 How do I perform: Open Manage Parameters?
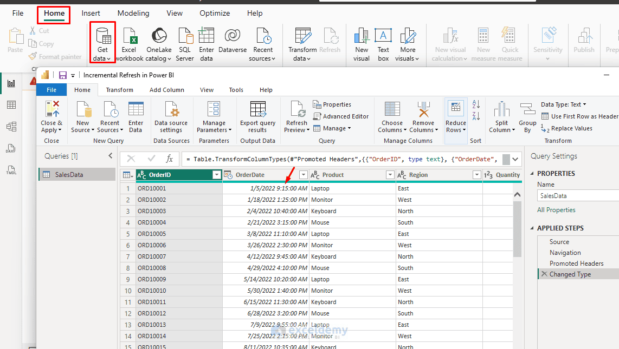click(x=214, y=117)
